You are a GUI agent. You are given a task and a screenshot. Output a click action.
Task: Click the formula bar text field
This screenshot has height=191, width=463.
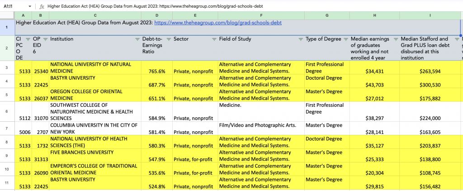pos(226,6)
